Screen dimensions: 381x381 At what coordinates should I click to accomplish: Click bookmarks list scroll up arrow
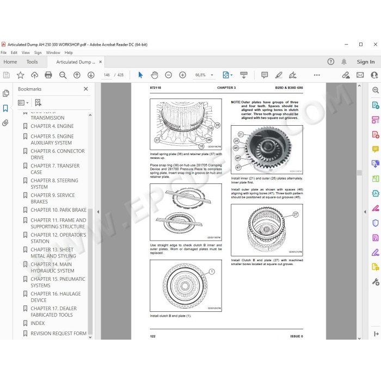coord(90,115)
